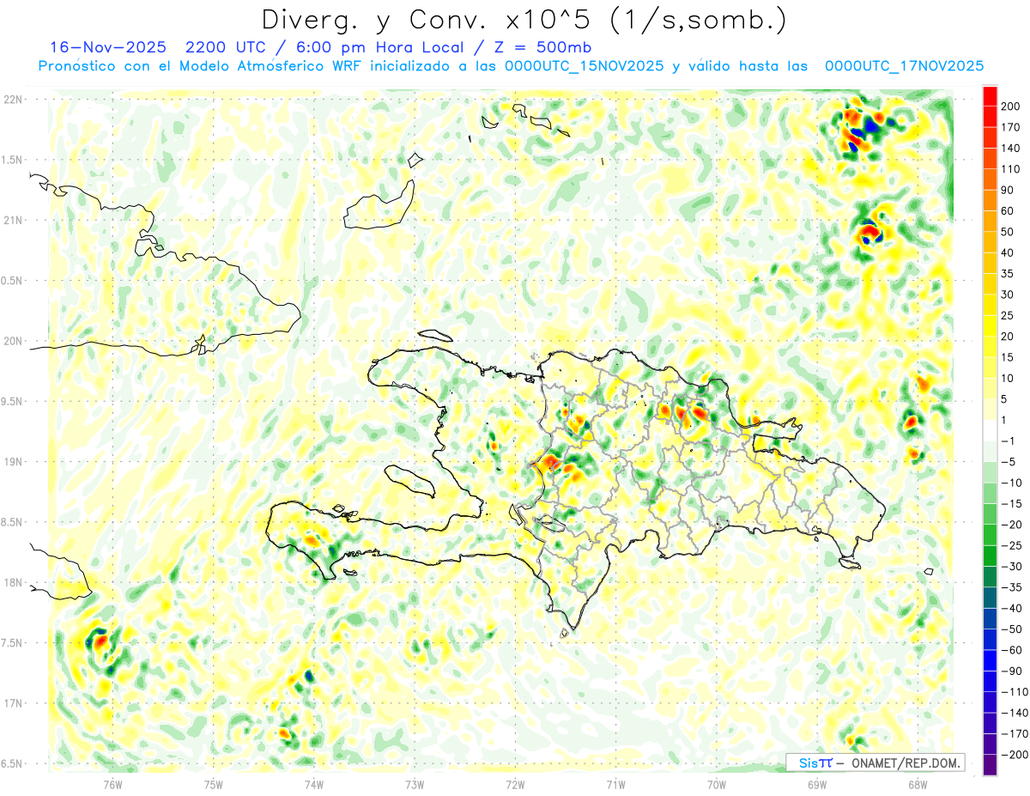Click the "72W" longitude label
The height and width of the screenshot is (796, 1030).
point(515,783)
